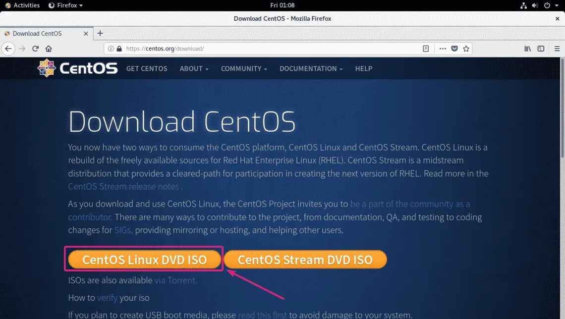Viewport: 565px width, 319px height.
Task: Show sidebars icon in Firefox toolbar
Action: [541, 49]
